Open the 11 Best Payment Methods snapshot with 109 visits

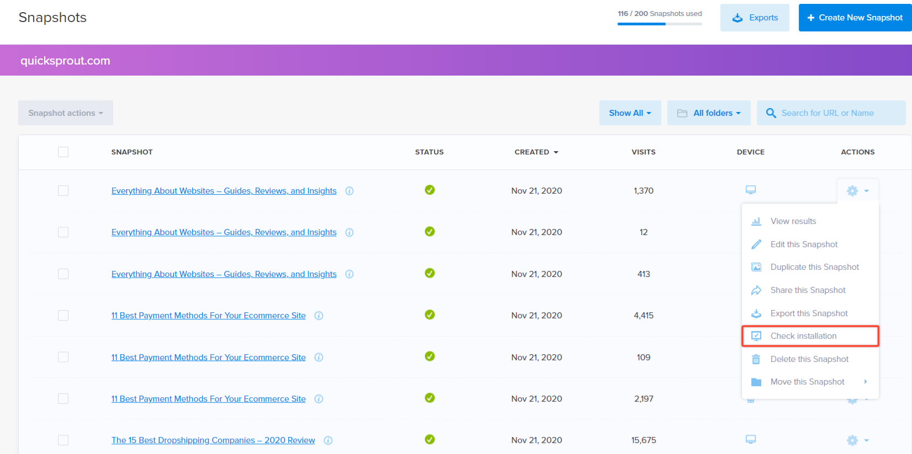[x=208, y=357]
